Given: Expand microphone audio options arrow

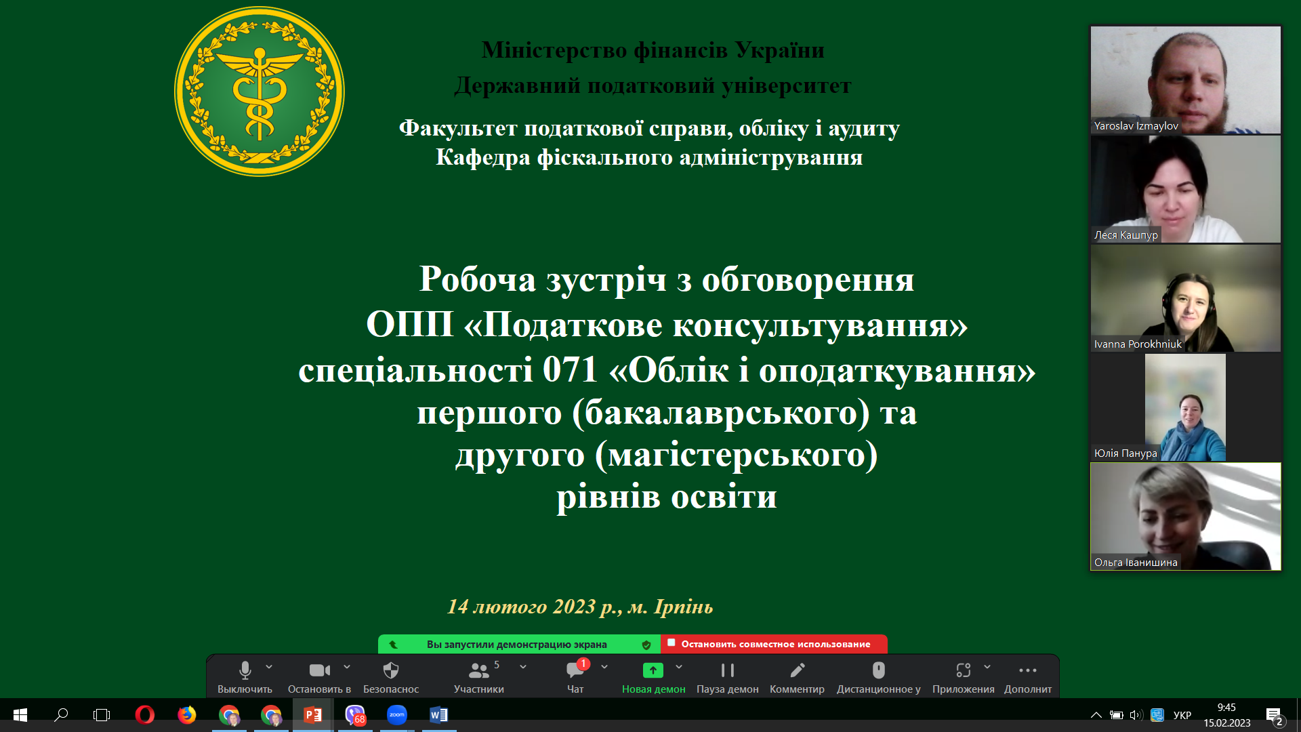Looking at the screenshot, I should [x=269, y=667].
